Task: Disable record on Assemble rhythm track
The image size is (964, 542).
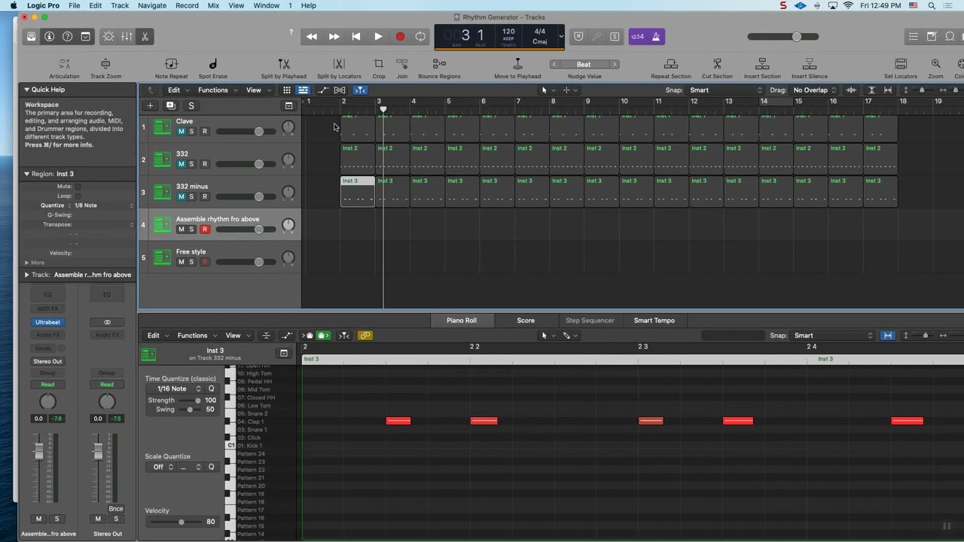Action: point(204,230)
